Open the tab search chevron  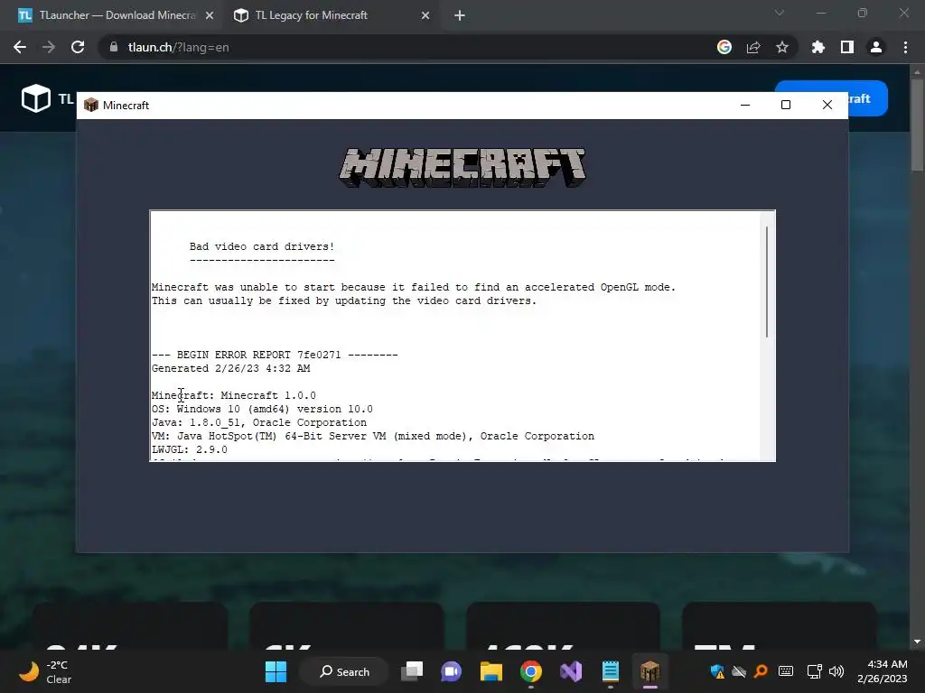click(780, 13)
